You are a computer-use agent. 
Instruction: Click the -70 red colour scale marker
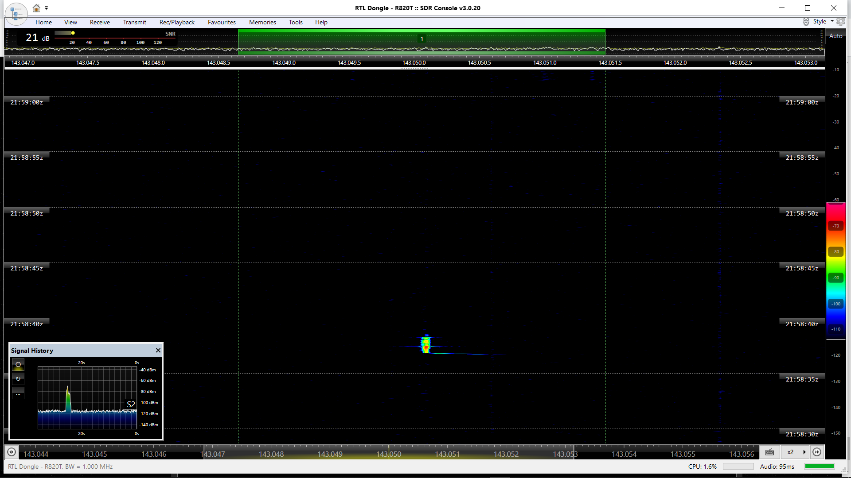[835, 226]
